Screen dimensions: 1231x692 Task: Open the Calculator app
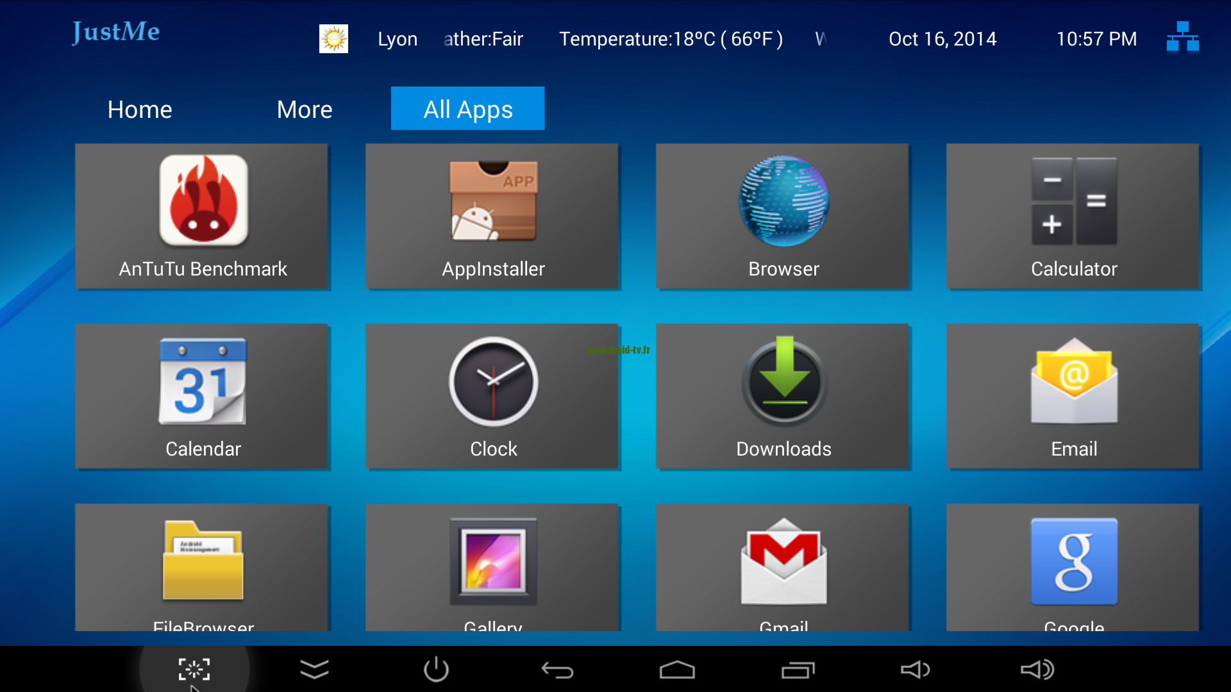(1074, 216)
